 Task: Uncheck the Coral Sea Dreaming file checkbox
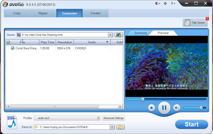[13, 48]
